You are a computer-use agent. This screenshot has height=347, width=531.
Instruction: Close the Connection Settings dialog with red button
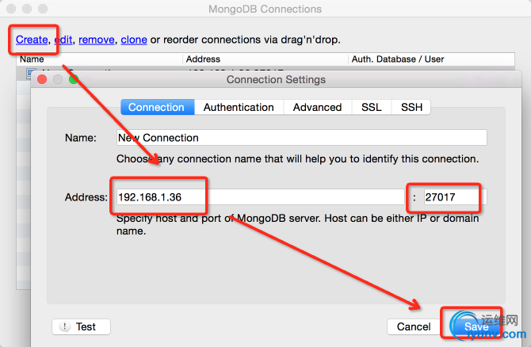click(x=42, y=79)
